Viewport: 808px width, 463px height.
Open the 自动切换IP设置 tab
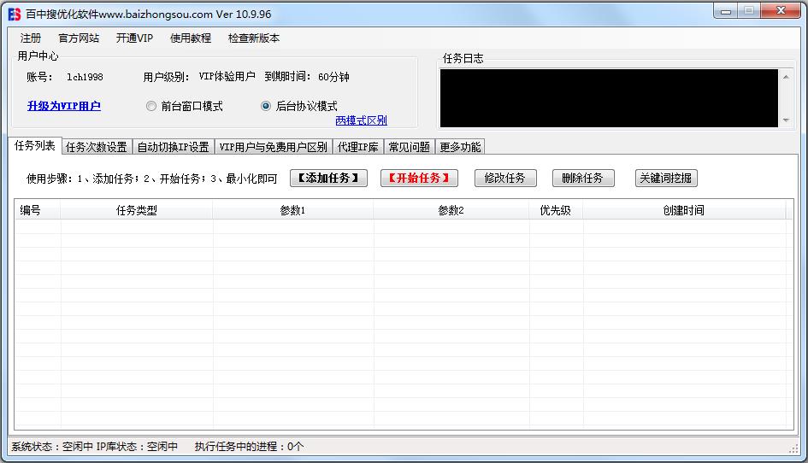tap(173, 147)
